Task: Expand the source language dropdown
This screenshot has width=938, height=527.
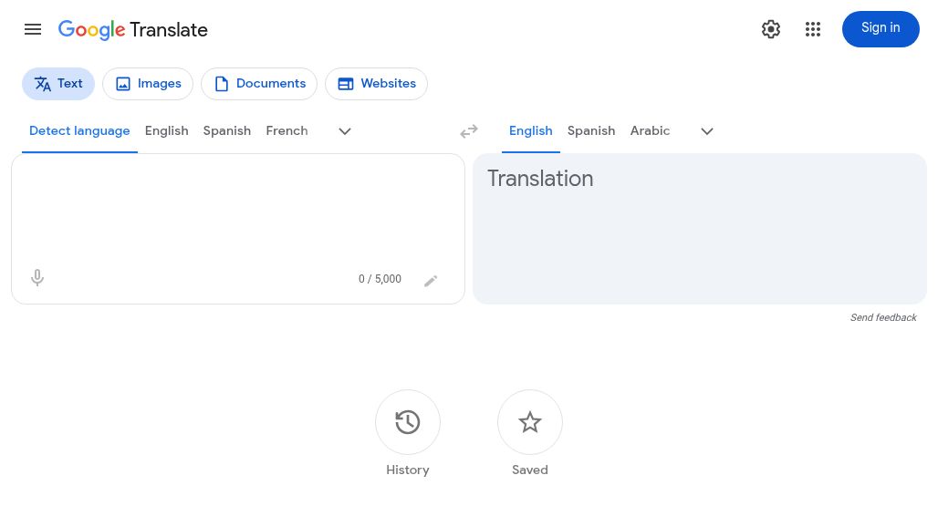Action: click(x=345, y=131)
